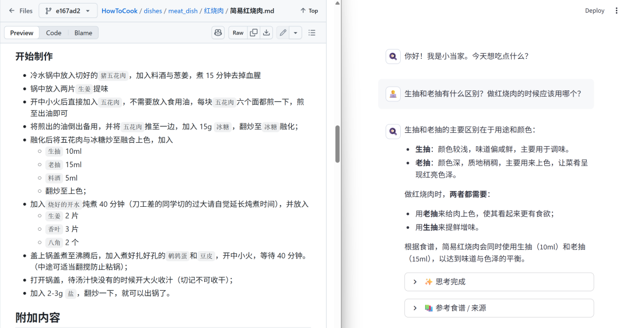Image resolution: width=630 pixels, height=328 pixels.
Task: Open the document outline list icon
Action: (x=311, y=33)
